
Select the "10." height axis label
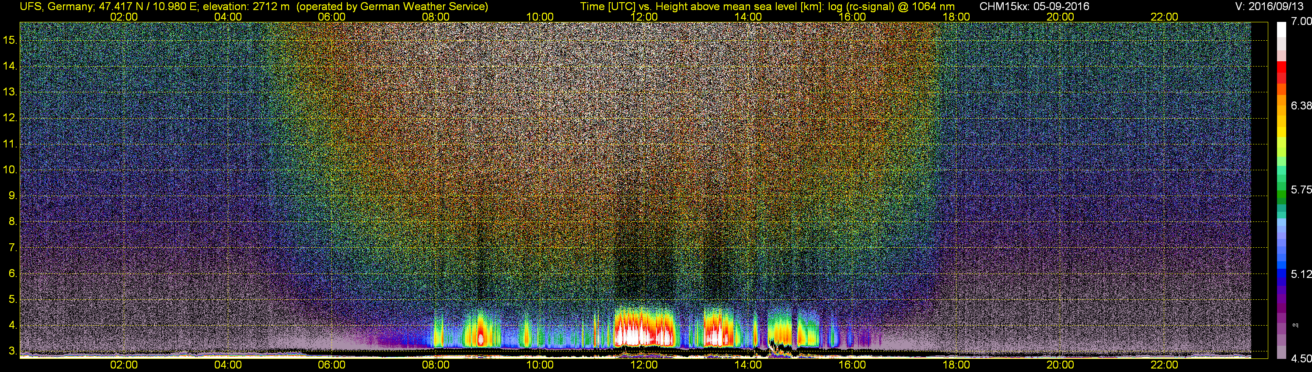pyautogui.click(x=10, y=170)
